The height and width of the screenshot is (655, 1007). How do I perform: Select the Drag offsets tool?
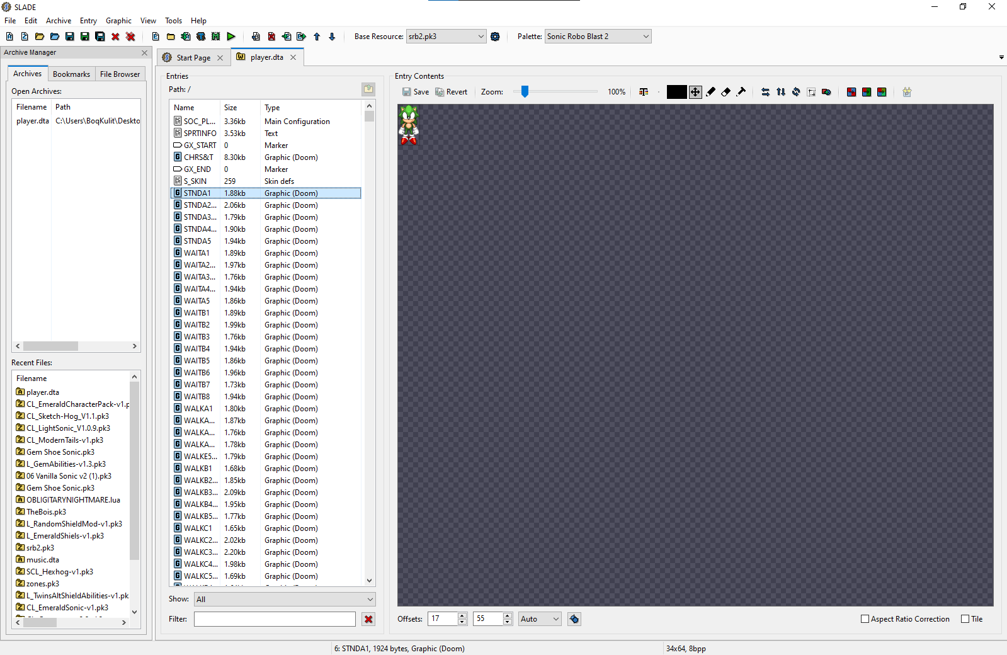pos(695,92)
